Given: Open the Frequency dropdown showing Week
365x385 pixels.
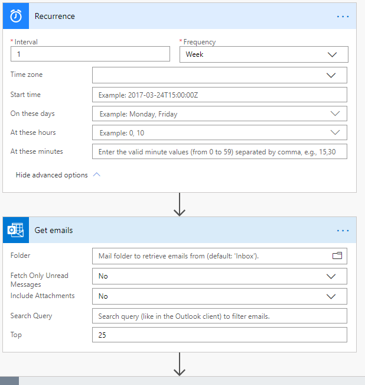Looking at the screenshot, I should [263, 54].
